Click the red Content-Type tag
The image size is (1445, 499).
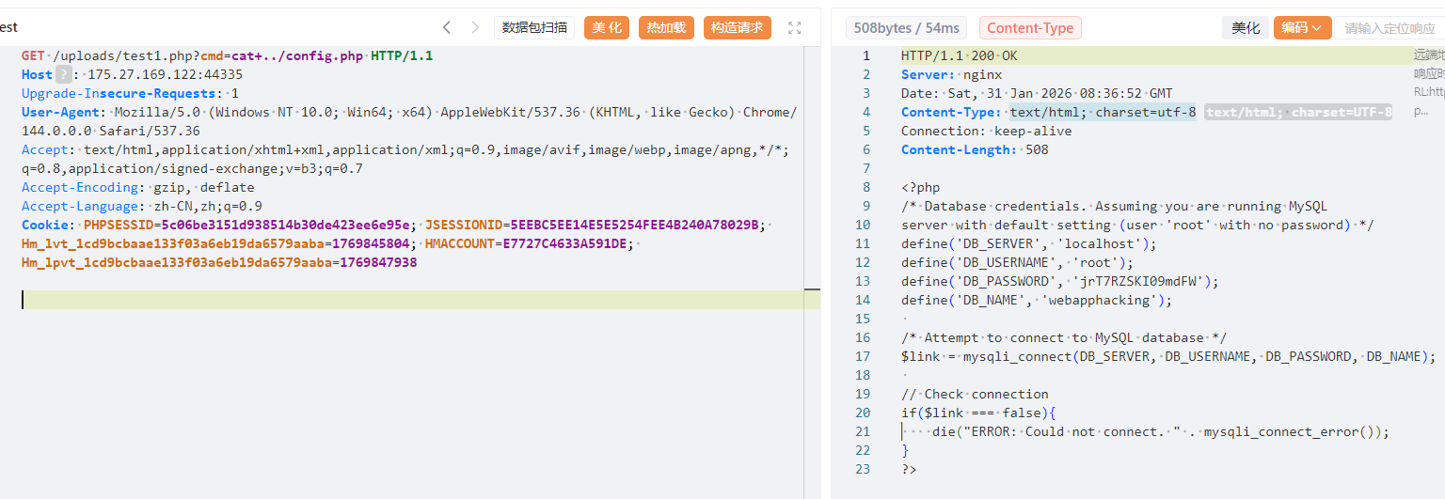[x=1030, y=28]
